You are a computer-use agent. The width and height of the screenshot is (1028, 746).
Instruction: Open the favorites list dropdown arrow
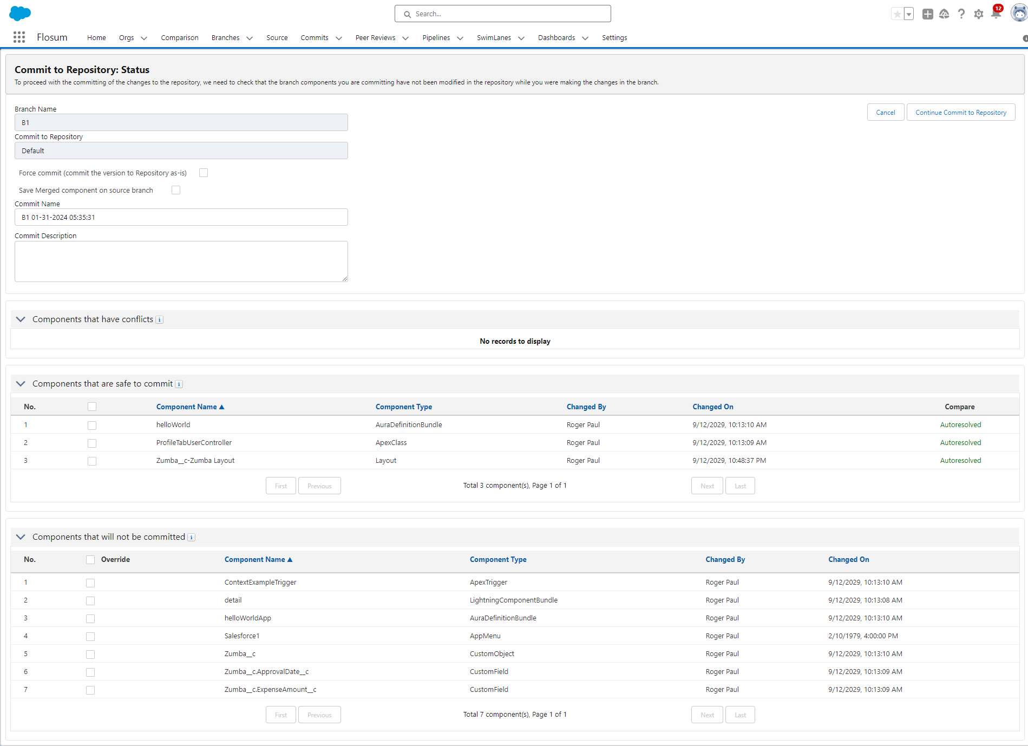(909, 14)
